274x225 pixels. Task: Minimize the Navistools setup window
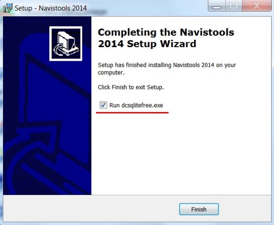pos(216,6)
